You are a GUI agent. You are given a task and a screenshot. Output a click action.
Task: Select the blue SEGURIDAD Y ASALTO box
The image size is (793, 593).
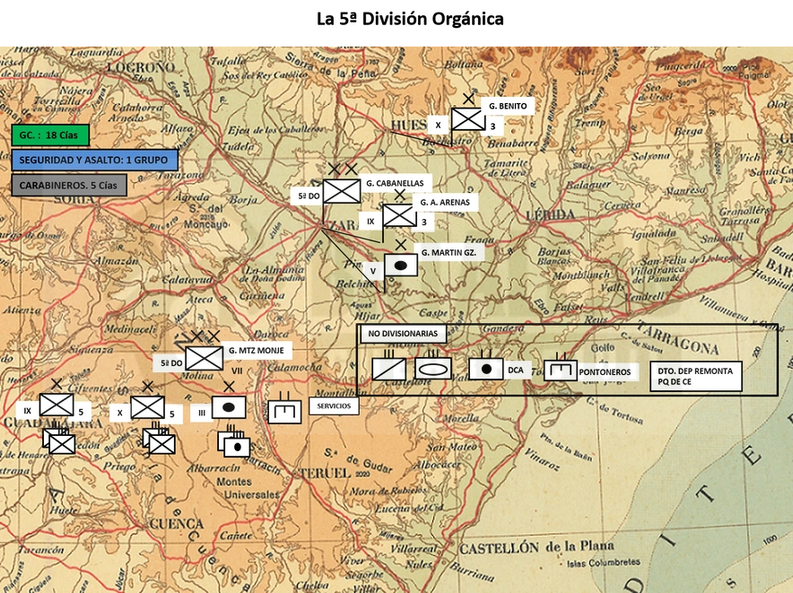click(94, 160)
